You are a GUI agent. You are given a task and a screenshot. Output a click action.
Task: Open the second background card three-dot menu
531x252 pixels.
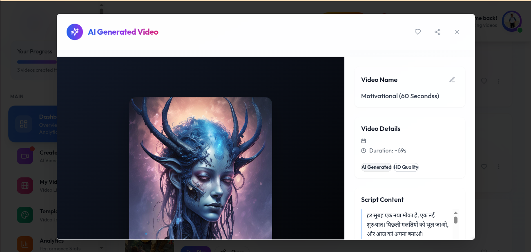499,167
